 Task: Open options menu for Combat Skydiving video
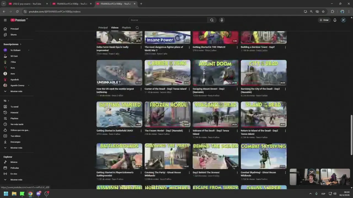(285, 173)
